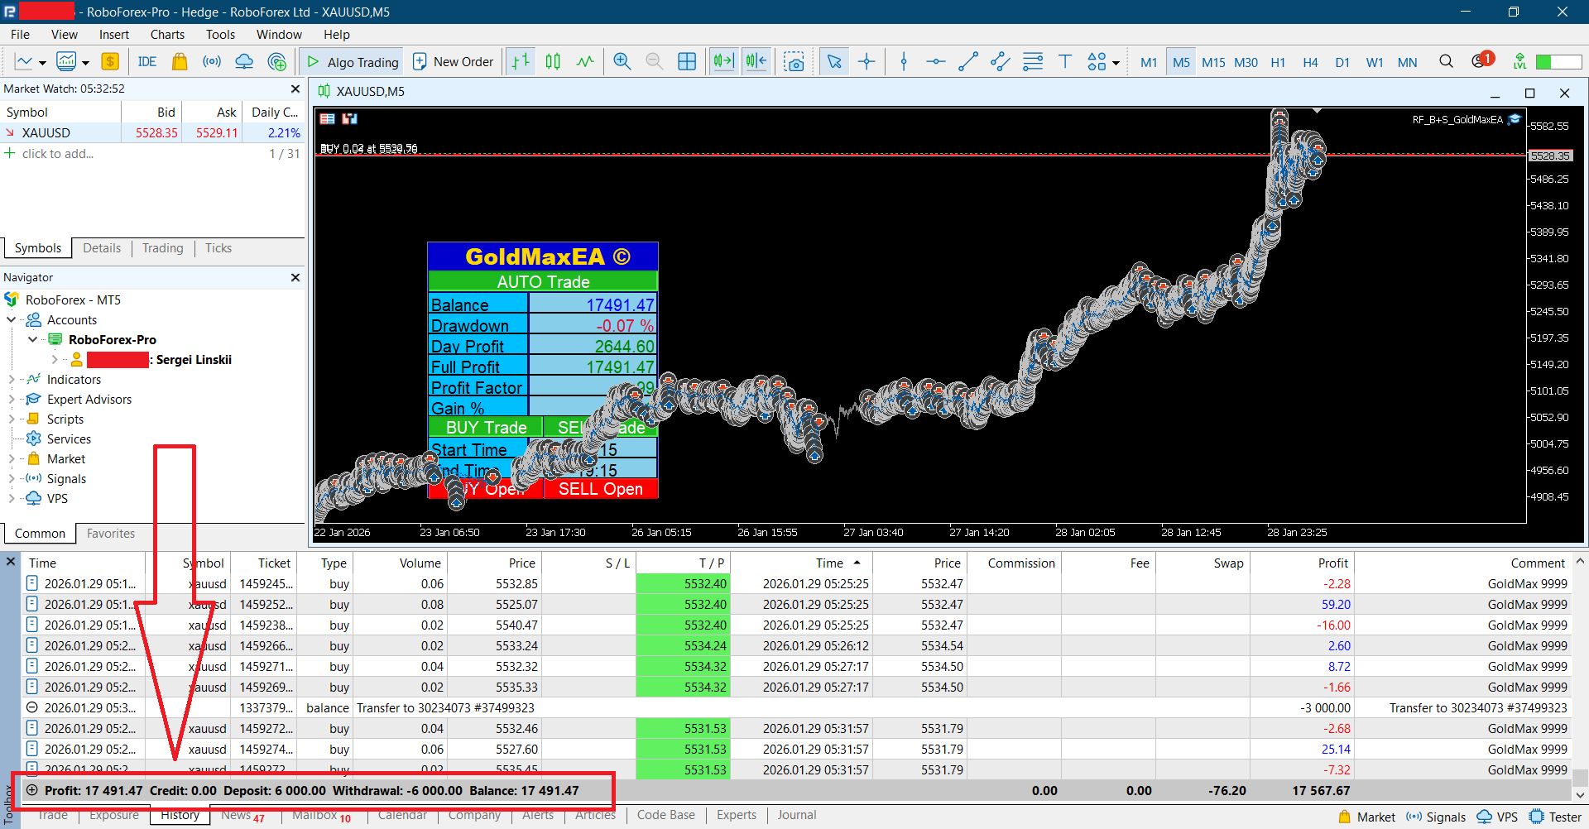Click the zoom in magnifier icon
The width and height of the screenshot is (1589, 829).
(x=622, y=62)
